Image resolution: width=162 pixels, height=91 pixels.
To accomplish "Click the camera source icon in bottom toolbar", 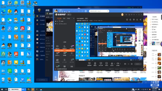I will [95, 63].
